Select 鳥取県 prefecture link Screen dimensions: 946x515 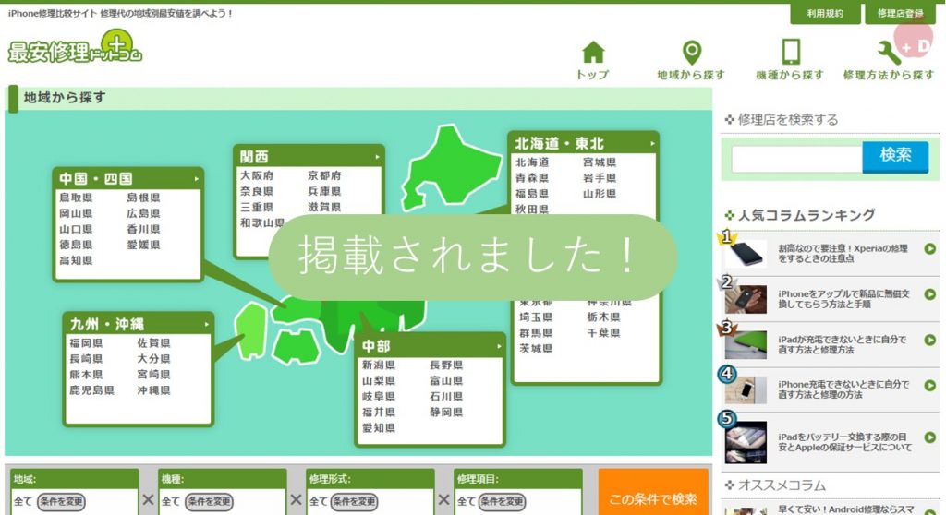tap(76, 198)
